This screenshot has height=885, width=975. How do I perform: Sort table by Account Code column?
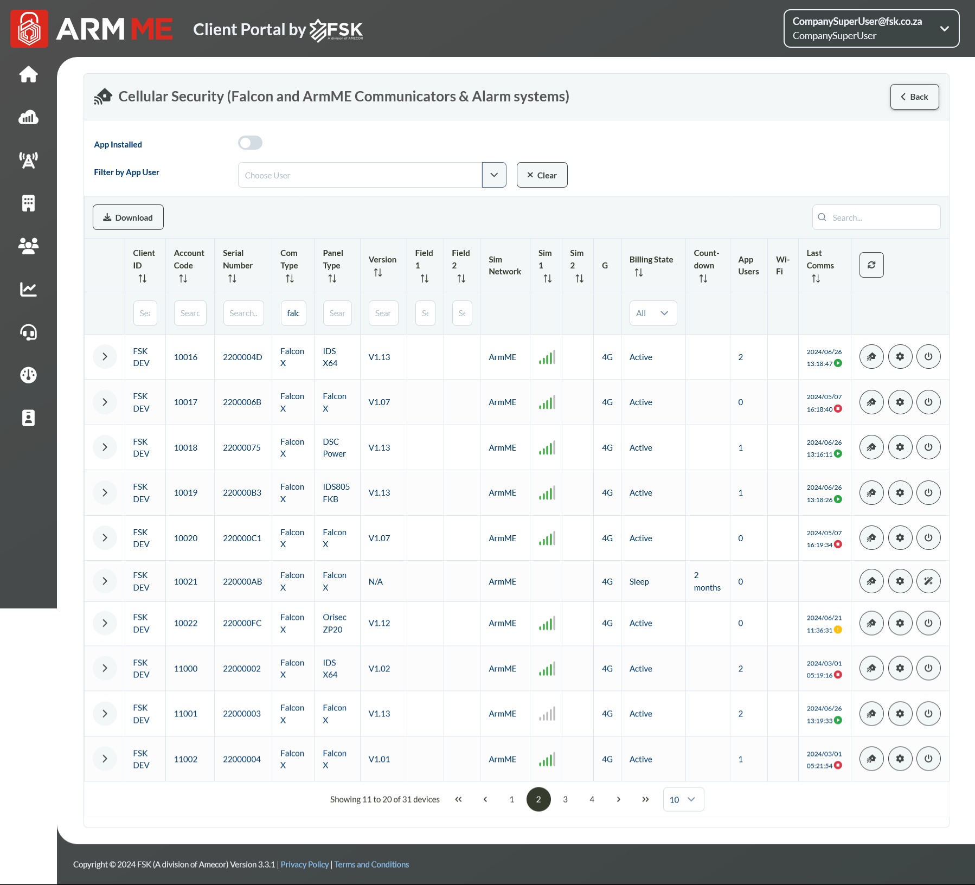[183, 279]
